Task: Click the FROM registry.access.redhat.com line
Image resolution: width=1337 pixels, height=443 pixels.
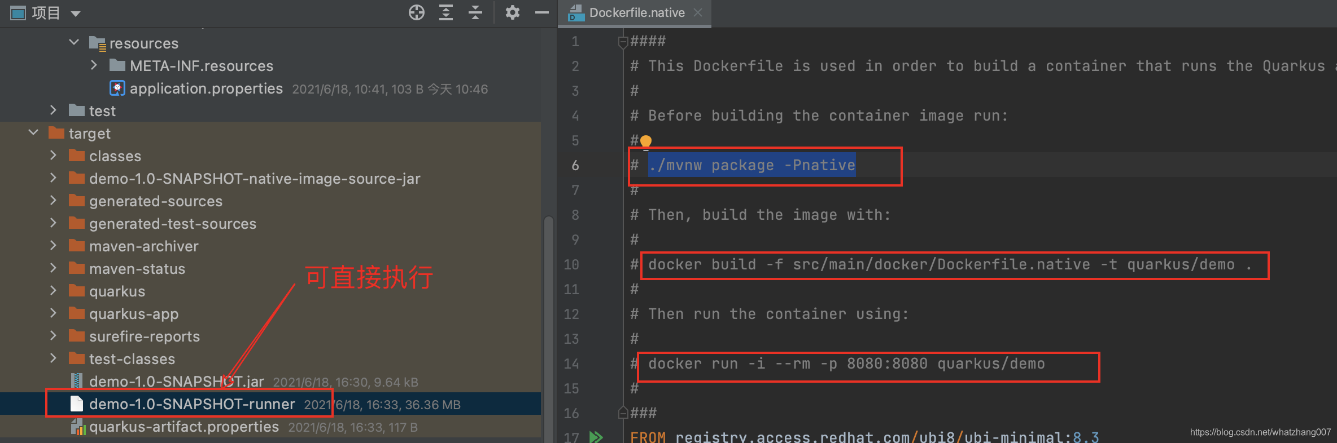Action: [864, 437]
